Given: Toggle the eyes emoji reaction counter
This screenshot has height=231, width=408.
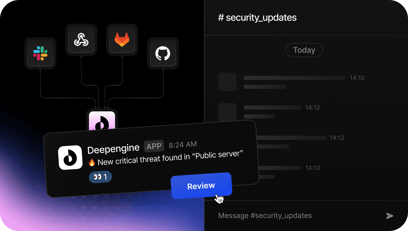Looking at the screenshot, I should click(100, 177).
